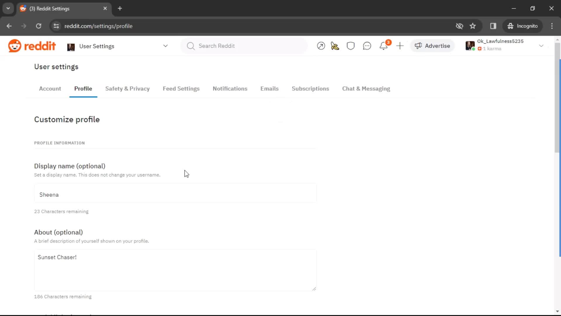The height and width of the screenshot is (316, 561).
Task: Click the streaks/fire icon
Action: coord(335,46)
